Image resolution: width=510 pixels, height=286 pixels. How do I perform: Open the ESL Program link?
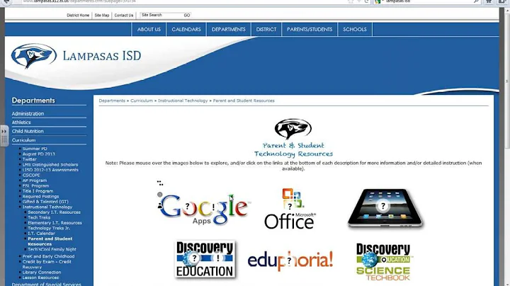click(36, 186)
